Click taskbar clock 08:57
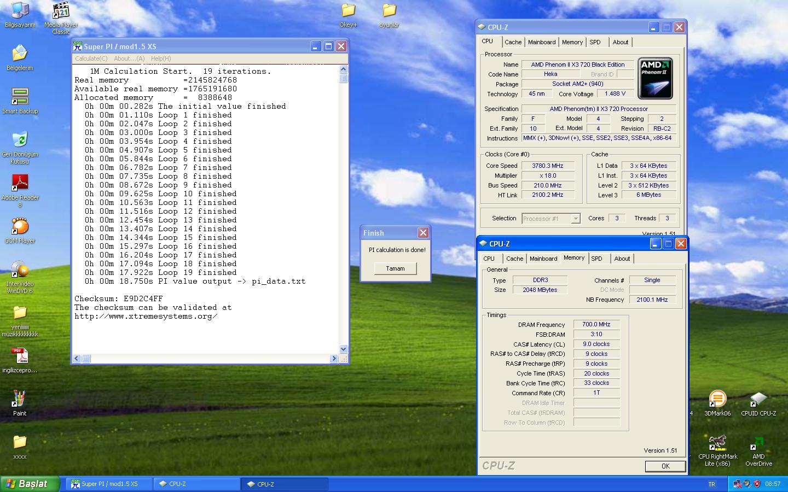Screen dimensions: 788x492 773,484
